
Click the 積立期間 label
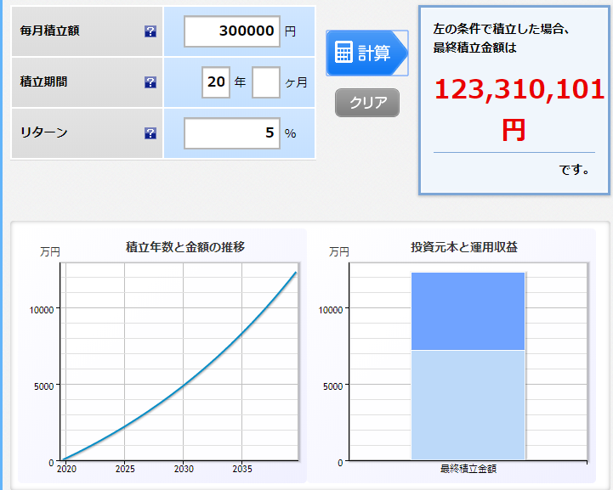tap(44, 82)
